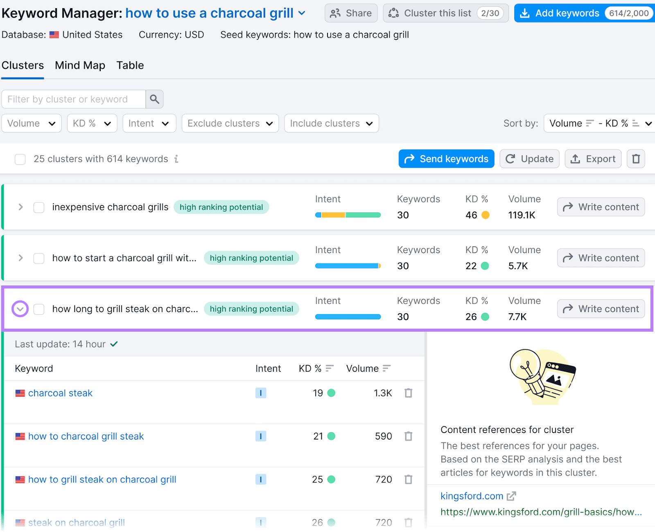Click the trash icon next to Export
655x532 pixels.
[x=636, y=159]
